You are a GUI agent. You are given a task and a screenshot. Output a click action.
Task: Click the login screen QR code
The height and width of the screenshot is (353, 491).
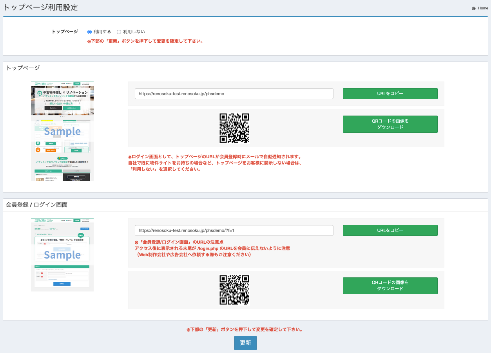tap(234, 290)
